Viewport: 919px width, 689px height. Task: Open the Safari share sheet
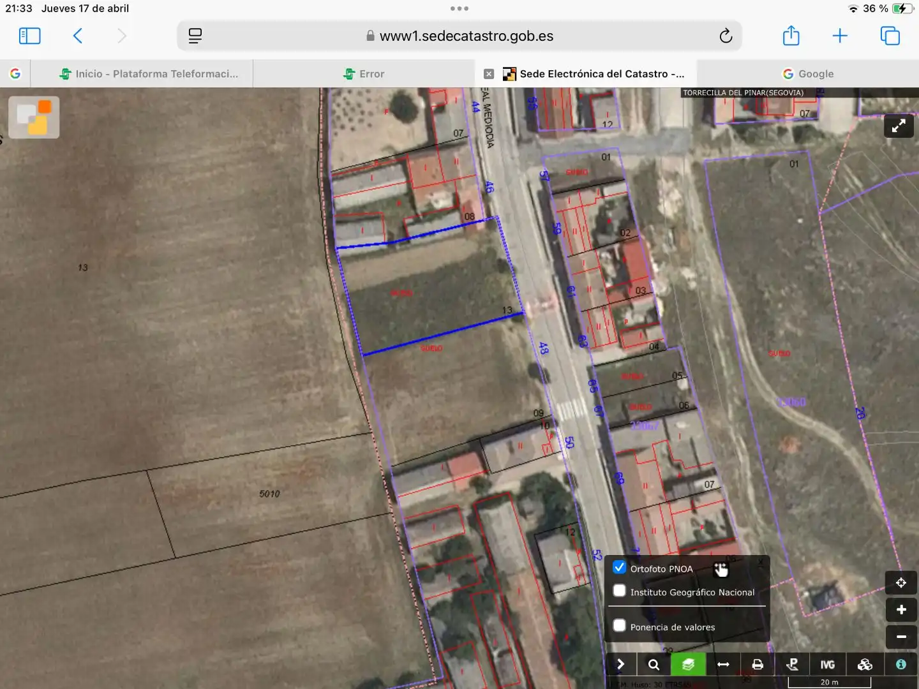[791, 36]
